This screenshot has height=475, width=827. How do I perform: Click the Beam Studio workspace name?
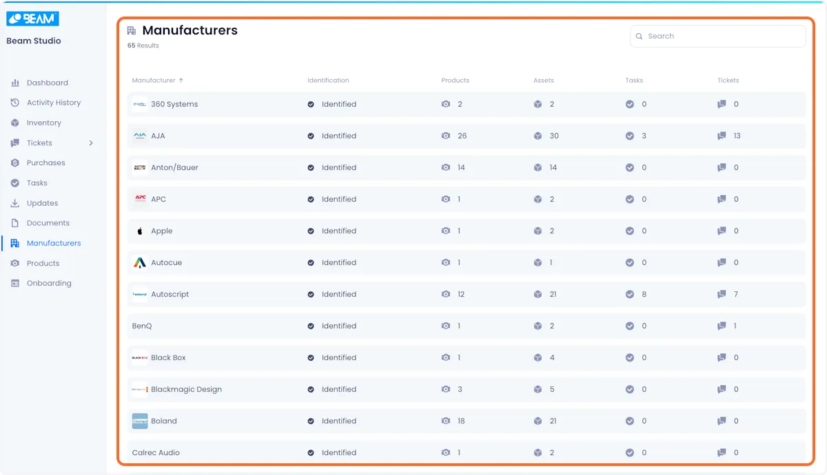pyautogui.click(x=34, y=41)
